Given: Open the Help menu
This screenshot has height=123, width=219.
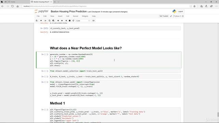Looking at the screenshot, I should tap(94, 16).
